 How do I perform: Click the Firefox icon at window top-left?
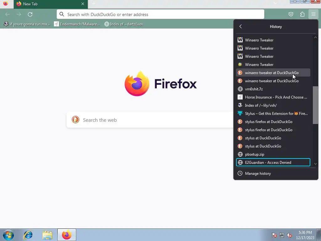6,3
